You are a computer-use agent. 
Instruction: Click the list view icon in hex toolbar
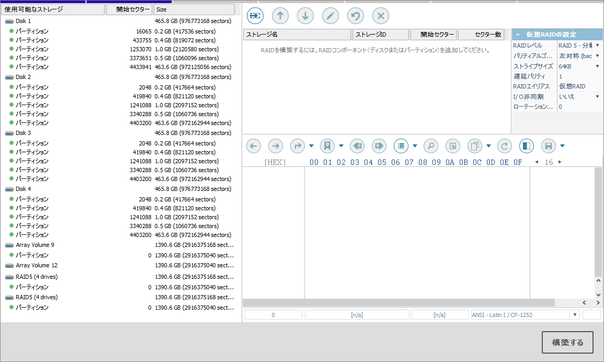tap(401, 146)
